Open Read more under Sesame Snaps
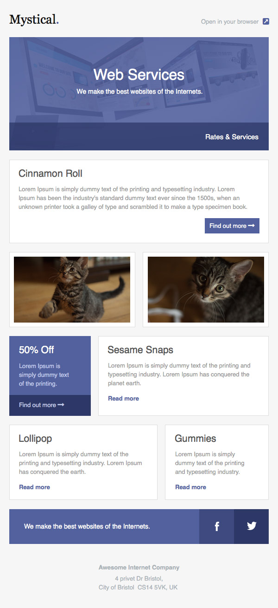The width and height of the screenshot is (278, 608). pyautogui.click(x=123, y=399)
